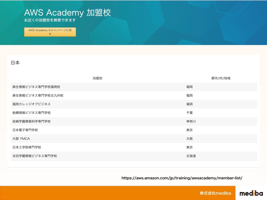Click 福岡 region in 麻生福岡校 row
Image resolution: width=267 pixels, height=200 pixels.
(190, 87)
